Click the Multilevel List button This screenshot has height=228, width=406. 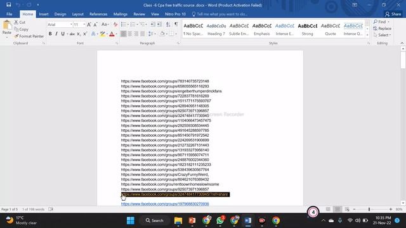click(x=143, y=24)
